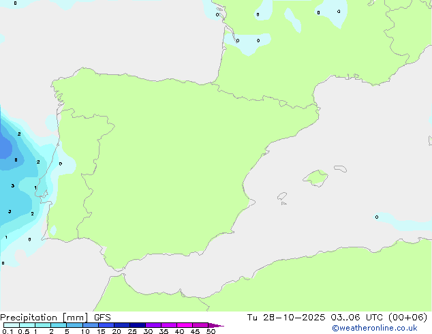Click the Menorca island outline
Viewport: 432px width, 334px height.
tap(341, 168)
